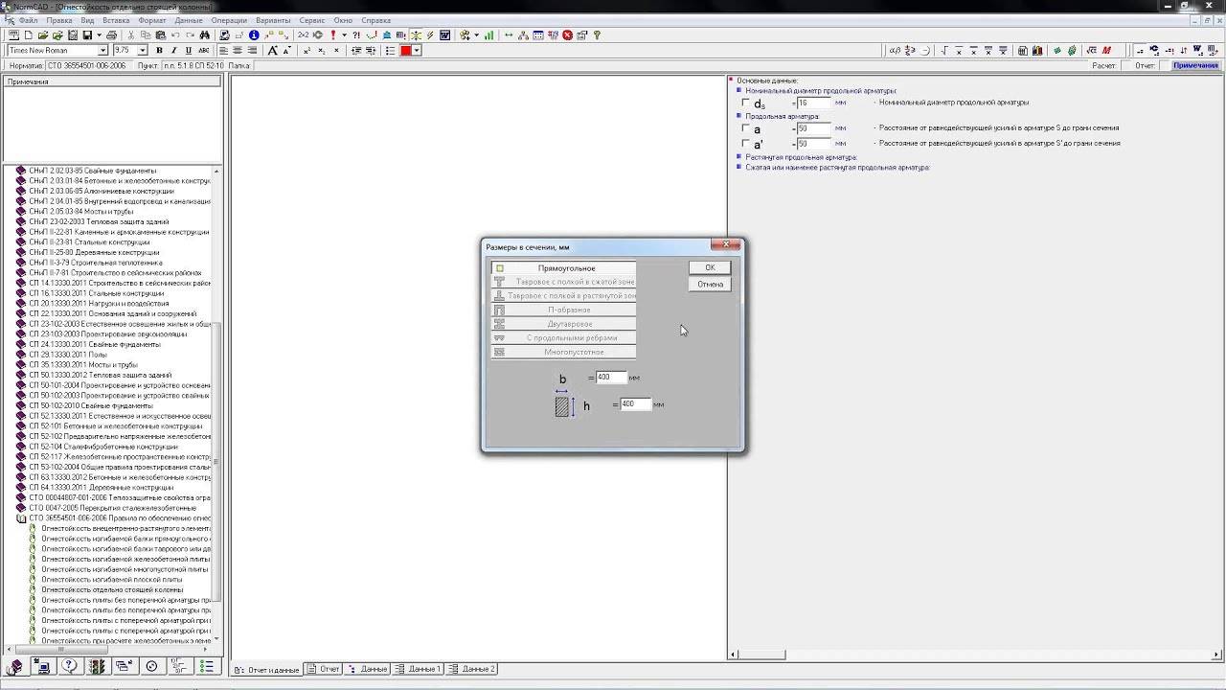The width and height of the screenshot is (1226, 690).
Task: Click the computer panel icon at bottom left
Action: click(x=42, y=666)
